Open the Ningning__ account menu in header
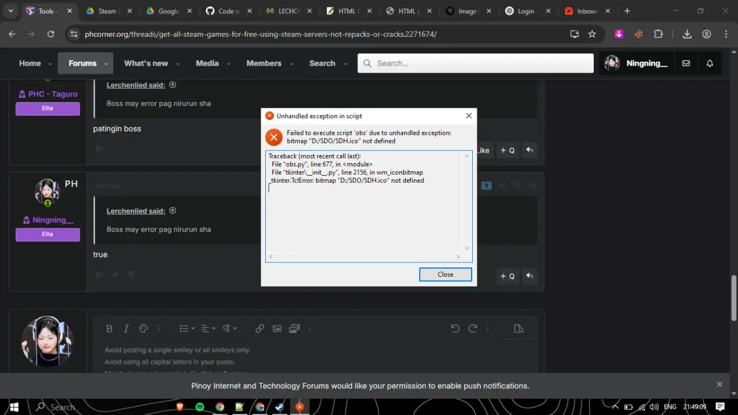This screenshot has height=415, width=738. [x=636, y=63]
